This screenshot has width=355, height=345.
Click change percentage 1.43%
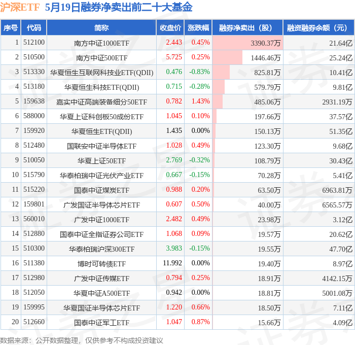[x=201, y=101]
